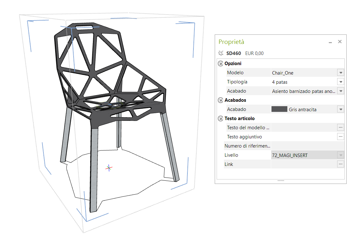Screen dimensions: 353x237
Task: Close the Proprietà panel
Action: 340,41
